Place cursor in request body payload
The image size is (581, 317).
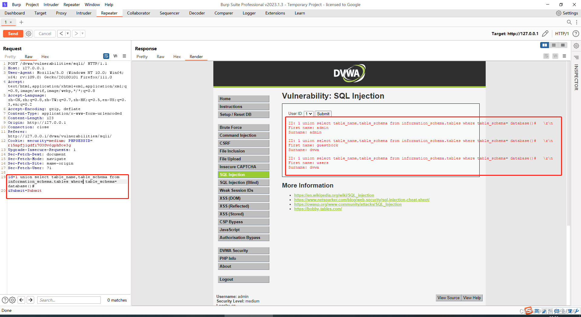(67, 184)
